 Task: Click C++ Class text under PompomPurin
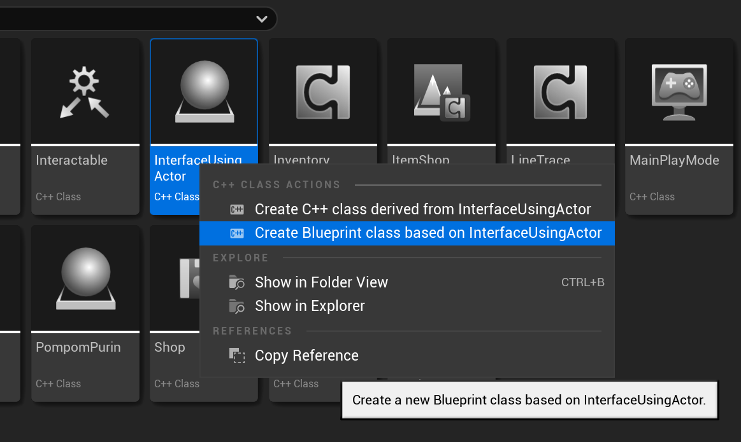coord(58,383)
